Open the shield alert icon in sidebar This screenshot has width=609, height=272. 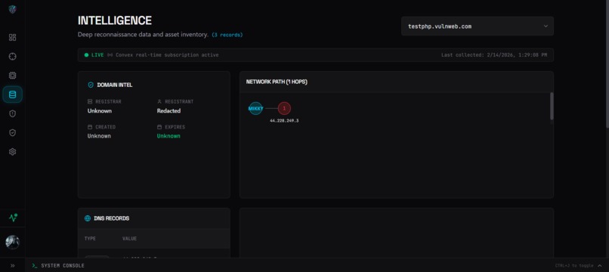tap(12, 113)
